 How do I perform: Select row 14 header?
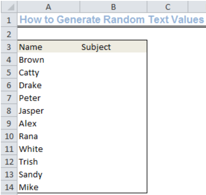[x=9, y=187]
